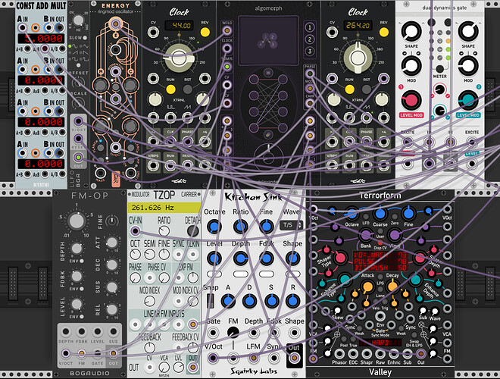Click the LFM jack on Kitchen Sink
Viewport: 500px width, 379px height.
(254, 358)
